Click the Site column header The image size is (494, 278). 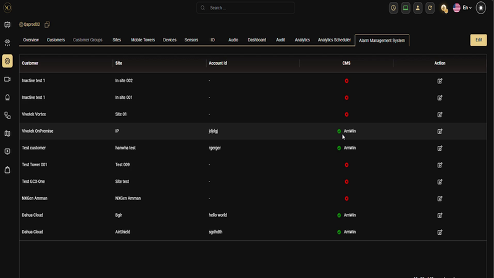click(118, 63)
